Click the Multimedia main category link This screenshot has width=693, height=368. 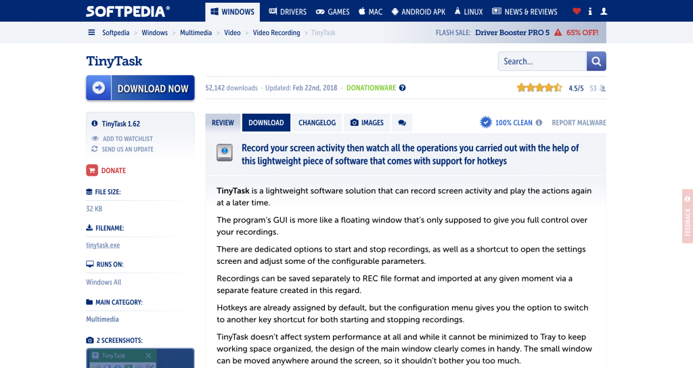point(103,319)
